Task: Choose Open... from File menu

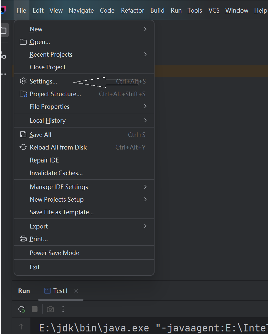Action: (x=84, y=42)
